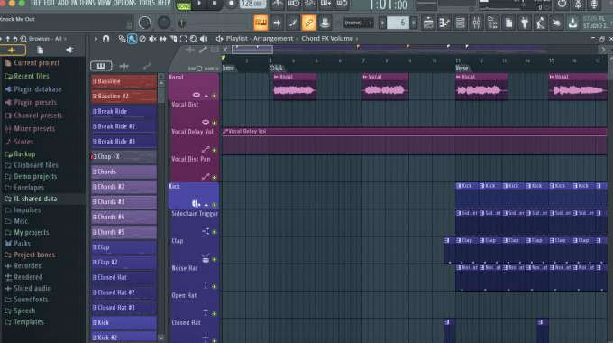Mute the Sidechain Trigger track LED
This screenshot has width=613, height=343.
click(x=215, y=232)
